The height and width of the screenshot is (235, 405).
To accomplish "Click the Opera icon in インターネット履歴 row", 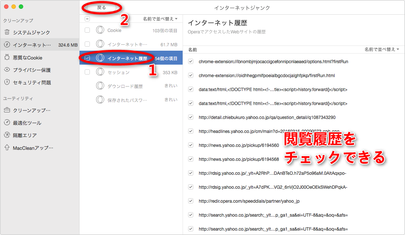I will tap(100, 58).
